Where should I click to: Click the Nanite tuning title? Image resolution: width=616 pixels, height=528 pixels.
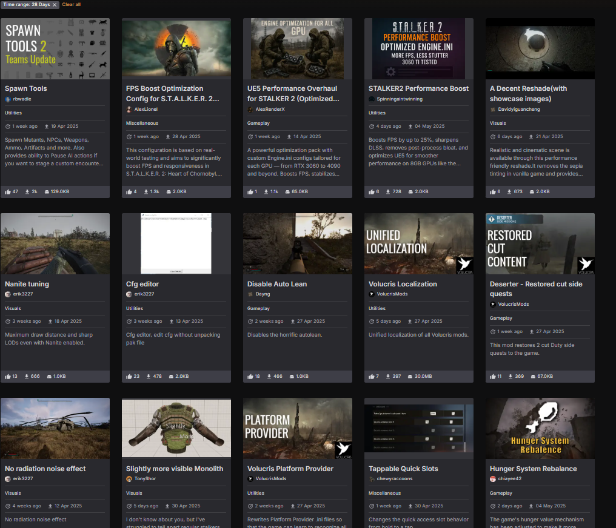(x=27, y=284)
